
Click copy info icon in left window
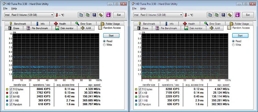coord(81,15)
